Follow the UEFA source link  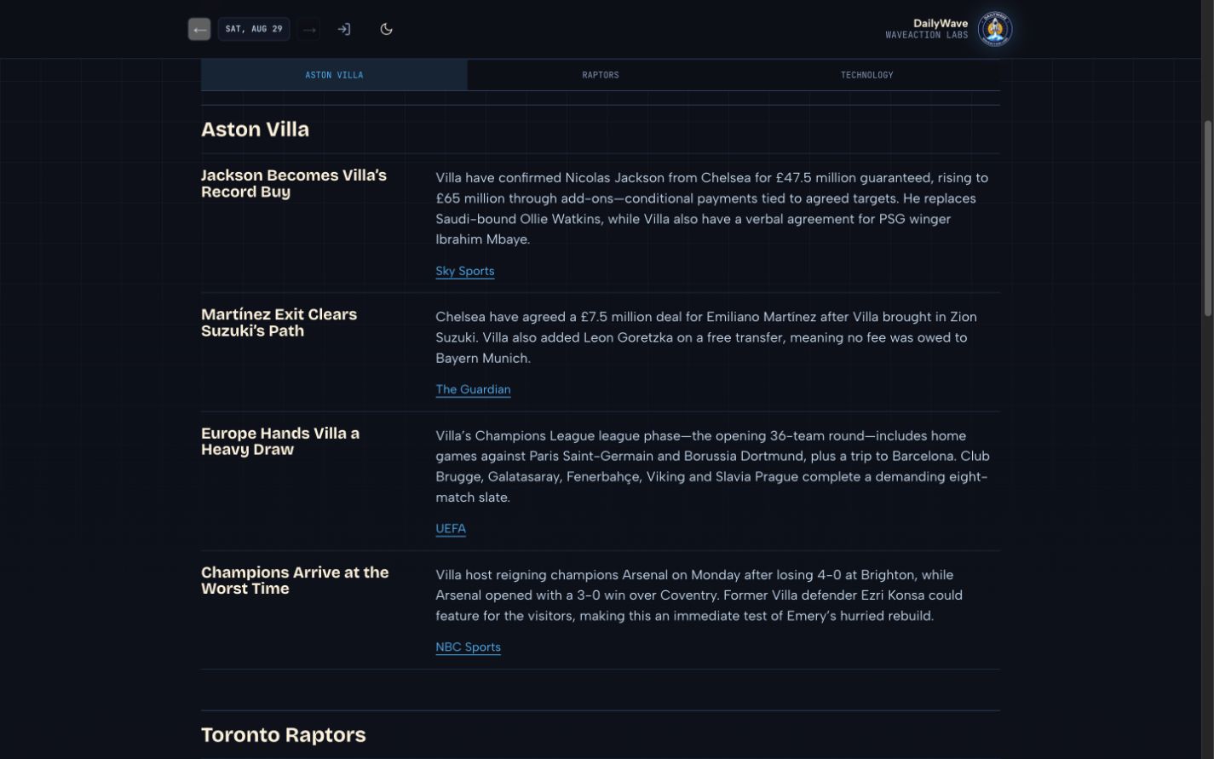(x=451, y=528)
